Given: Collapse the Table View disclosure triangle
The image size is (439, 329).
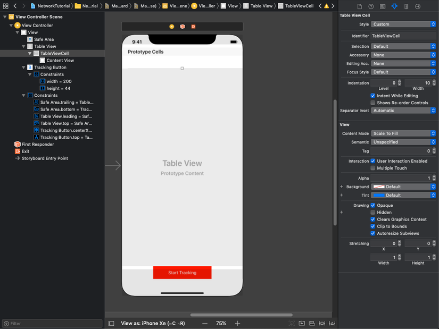Looking at the screenshot, I should pyautogui.click(x=23, y=46).
